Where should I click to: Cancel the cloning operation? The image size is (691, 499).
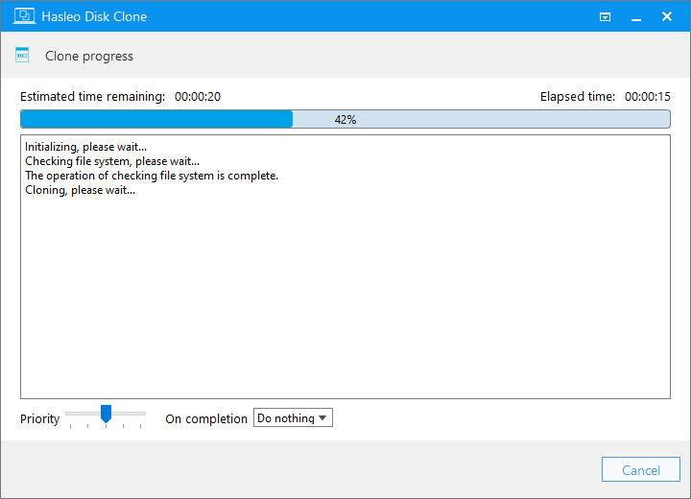point(641,470)
